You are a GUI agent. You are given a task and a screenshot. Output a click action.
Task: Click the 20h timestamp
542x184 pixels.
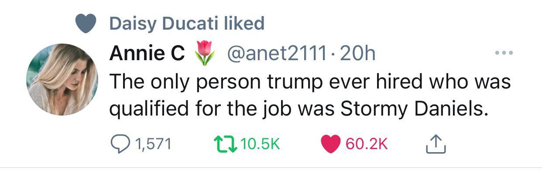click(x=357, y=54)
